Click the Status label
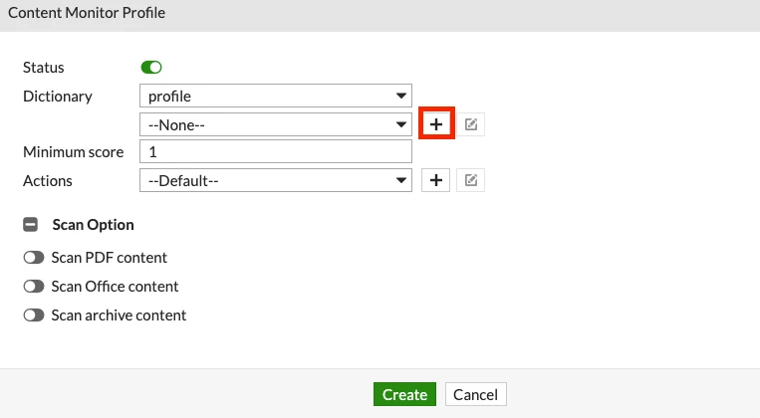 click(x=44, y=68)
